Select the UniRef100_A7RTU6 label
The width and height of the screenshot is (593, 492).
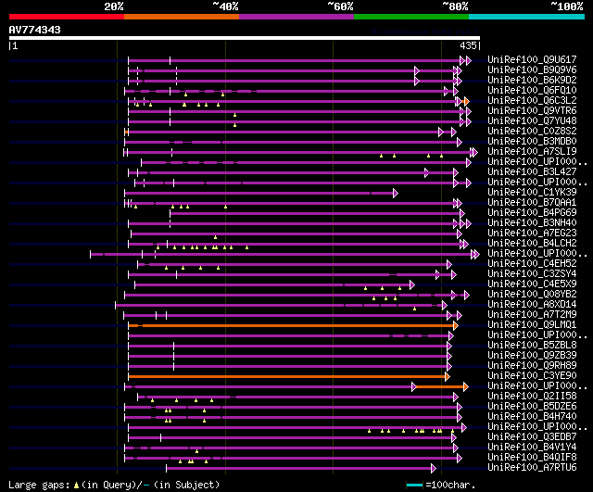pyautogui.click(x=532, y=468)
